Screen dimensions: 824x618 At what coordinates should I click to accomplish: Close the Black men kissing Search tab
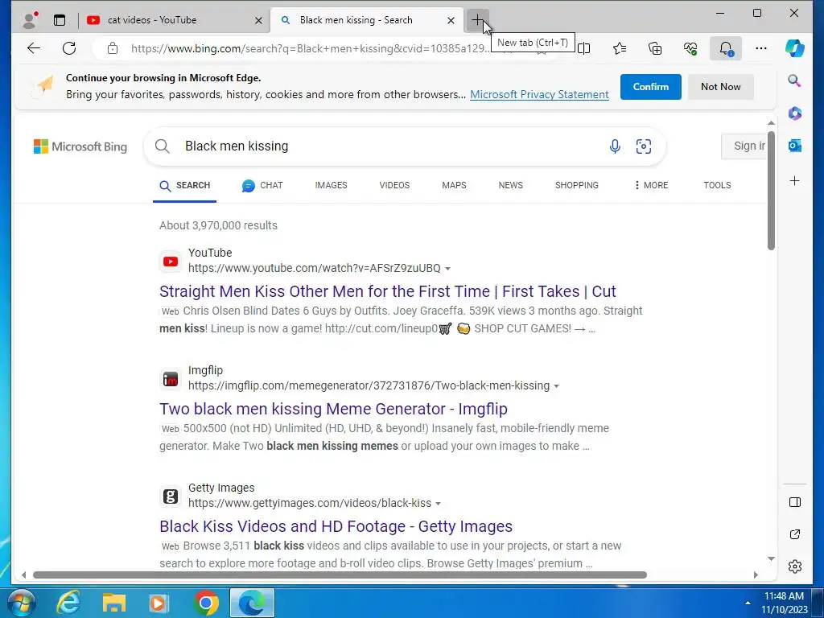point(451,20)
